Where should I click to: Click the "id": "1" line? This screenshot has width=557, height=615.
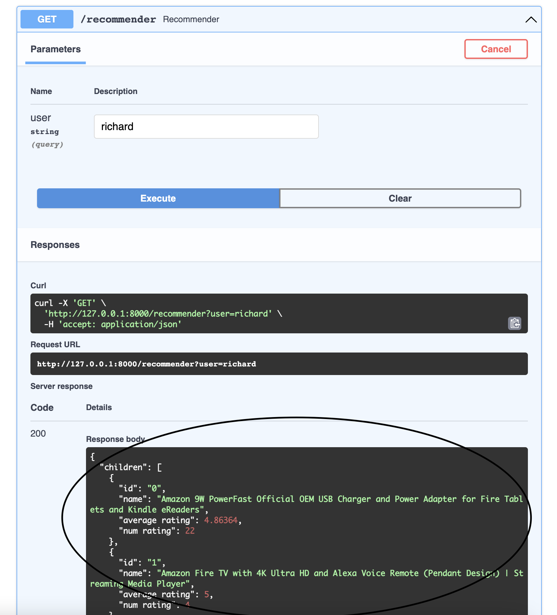click(142, 562)
